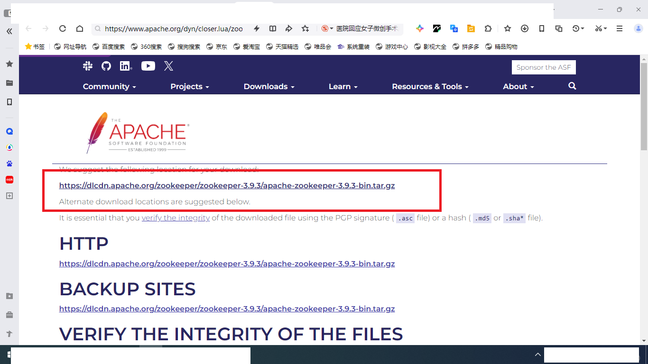648x364 pixels.
Task: Open Apache Slack icon in header
Action: (88, 66)
